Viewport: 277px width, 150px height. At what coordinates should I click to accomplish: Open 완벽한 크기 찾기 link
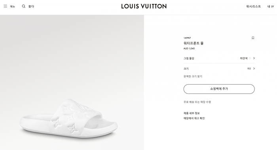pyautogui.click(x=193, y=76)
